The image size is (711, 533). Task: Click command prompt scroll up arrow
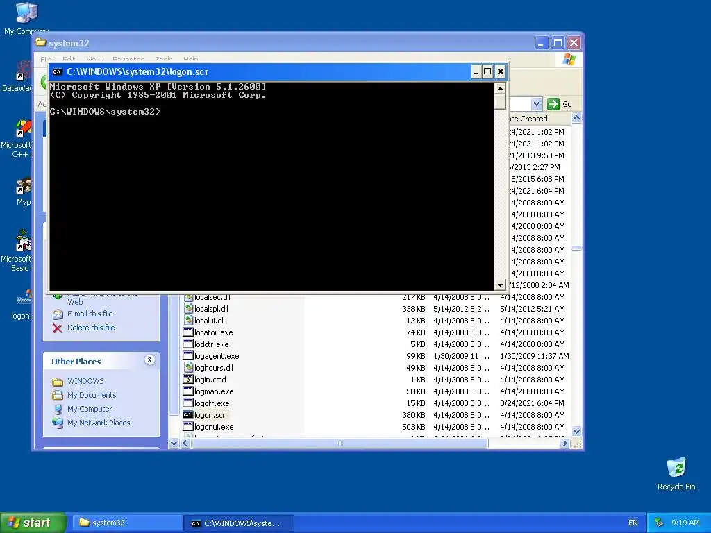pos(500,88)
